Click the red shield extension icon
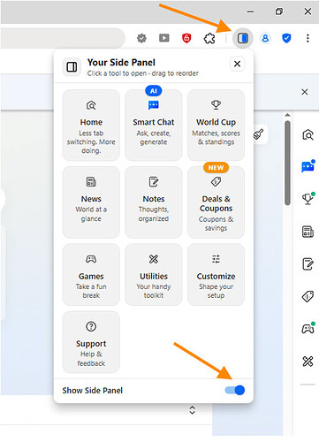 coord(186,38)
